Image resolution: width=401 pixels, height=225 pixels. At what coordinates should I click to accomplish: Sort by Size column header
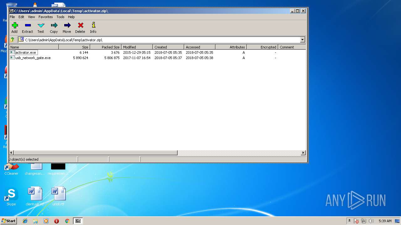[75, 47]
